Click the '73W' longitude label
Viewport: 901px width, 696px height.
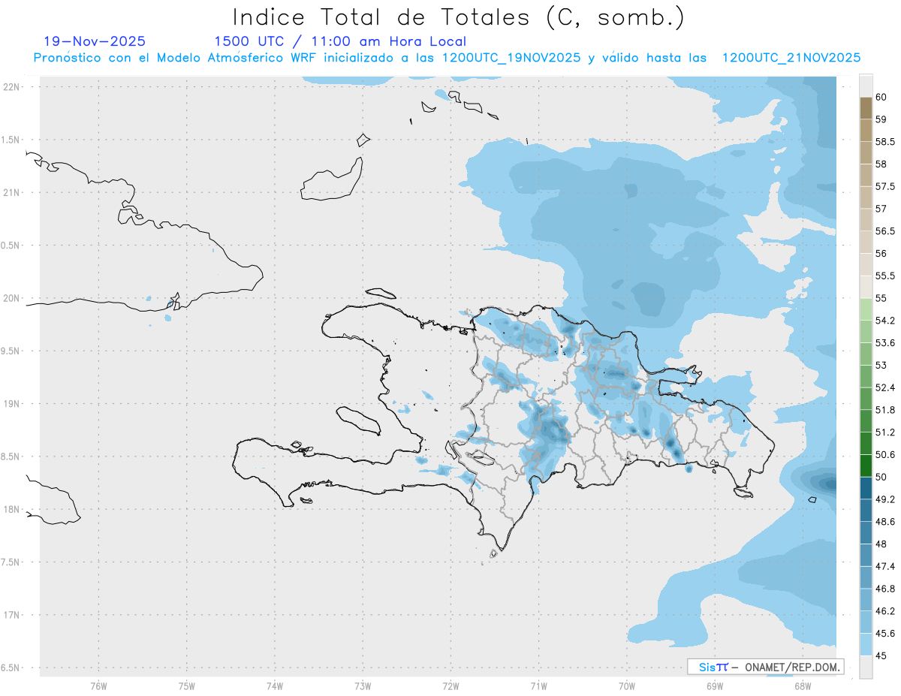click(x=363, y=685)
